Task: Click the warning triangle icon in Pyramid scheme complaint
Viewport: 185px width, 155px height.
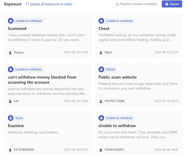Action: coord(117,4)
